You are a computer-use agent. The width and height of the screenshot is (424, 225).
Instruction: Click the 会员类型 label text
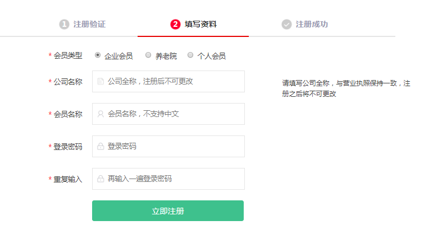[x=68, y=55]
